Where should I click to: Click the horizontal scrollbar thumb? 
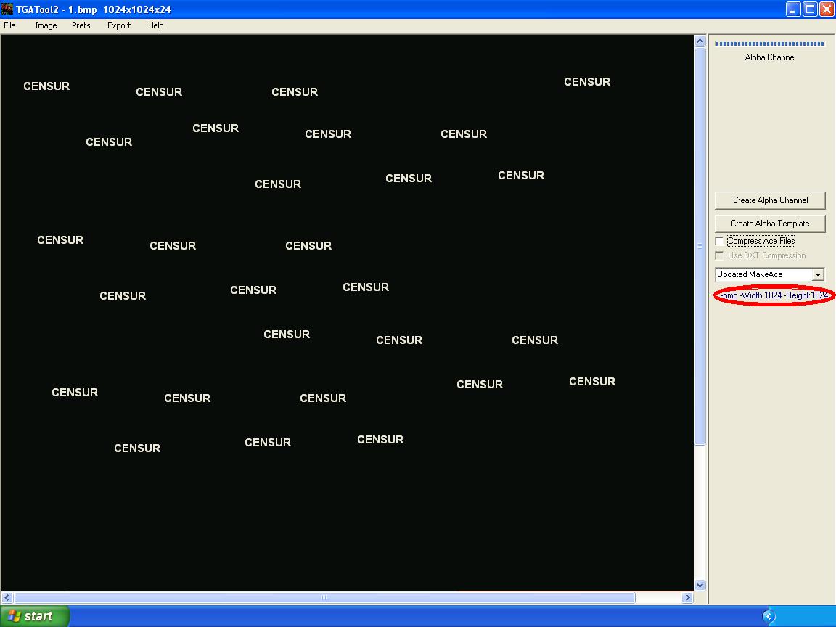click(x=324, y=598)
